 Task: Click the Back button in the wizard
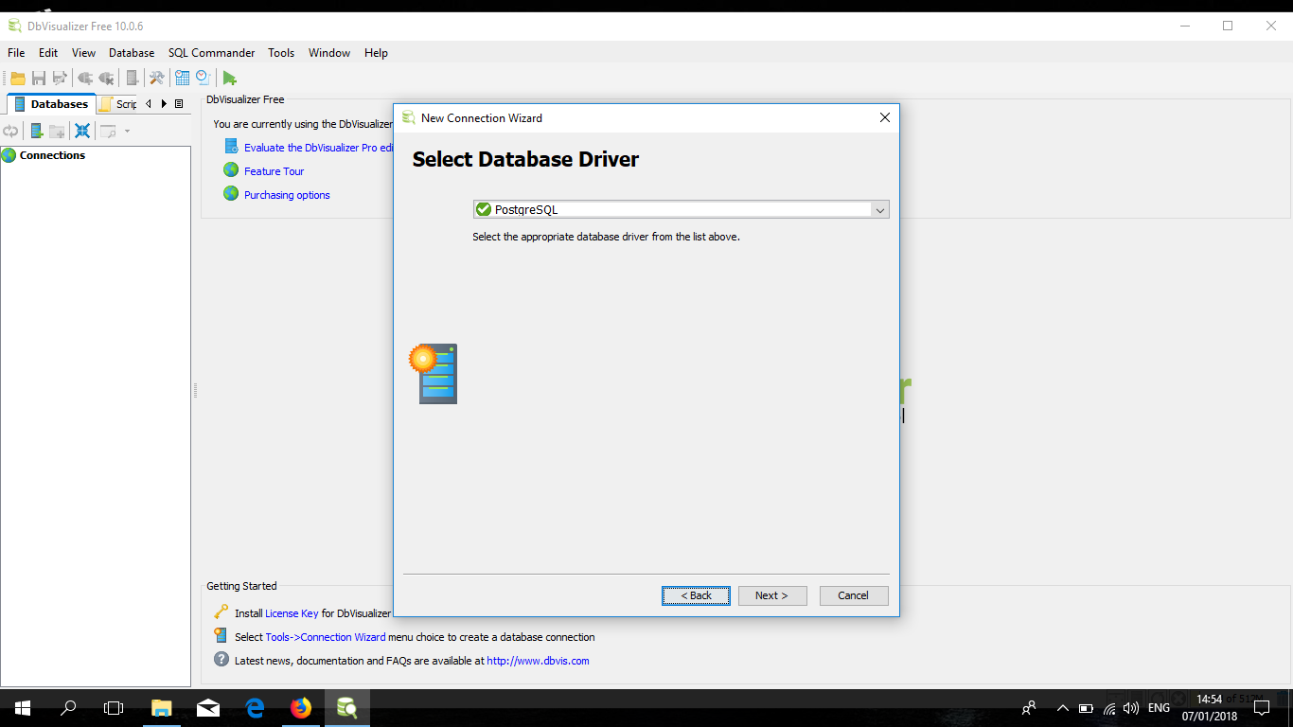(x=696, y=595)
